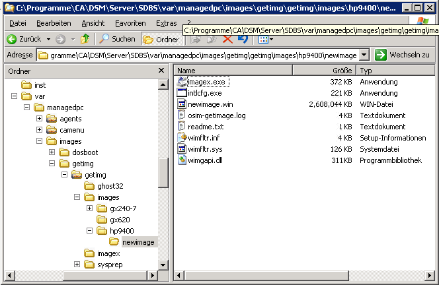The height and width of the screenshot is (285, 439).
Task: Select the ghost32 folder
Action: tap(110, 186)
